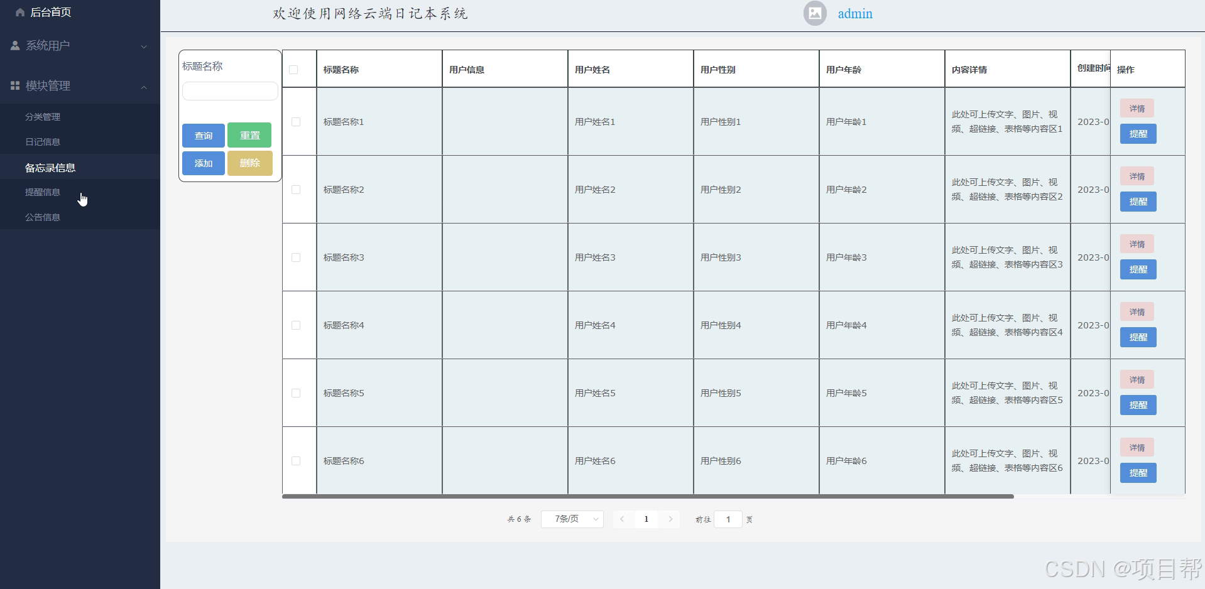The image size is (1205, 589).
Task: Check the row checkbox for 标题名称4
Action: pyautogui.click(x=296, y=325)
